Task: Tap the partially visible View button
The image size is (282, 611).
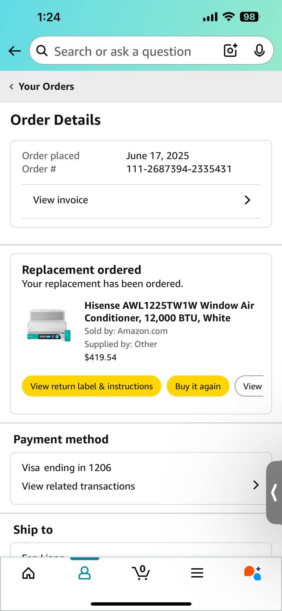Action: coord(249,386)
